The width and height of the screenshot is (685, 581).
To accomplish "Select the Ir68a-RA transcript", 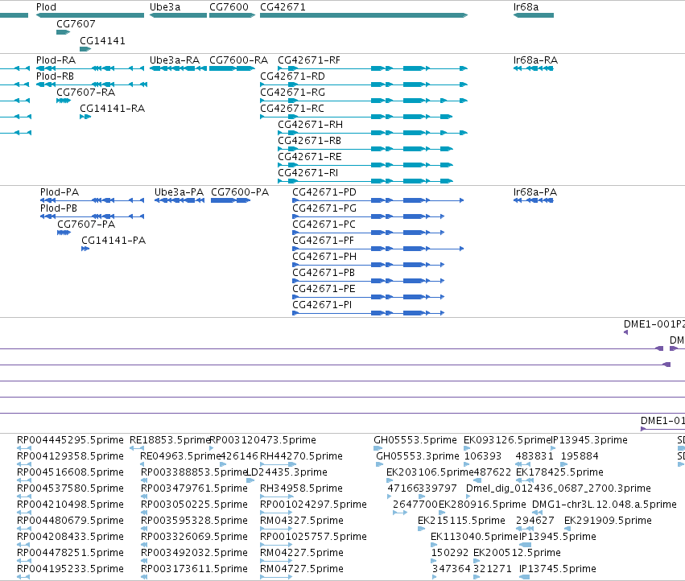I will 535,60.
